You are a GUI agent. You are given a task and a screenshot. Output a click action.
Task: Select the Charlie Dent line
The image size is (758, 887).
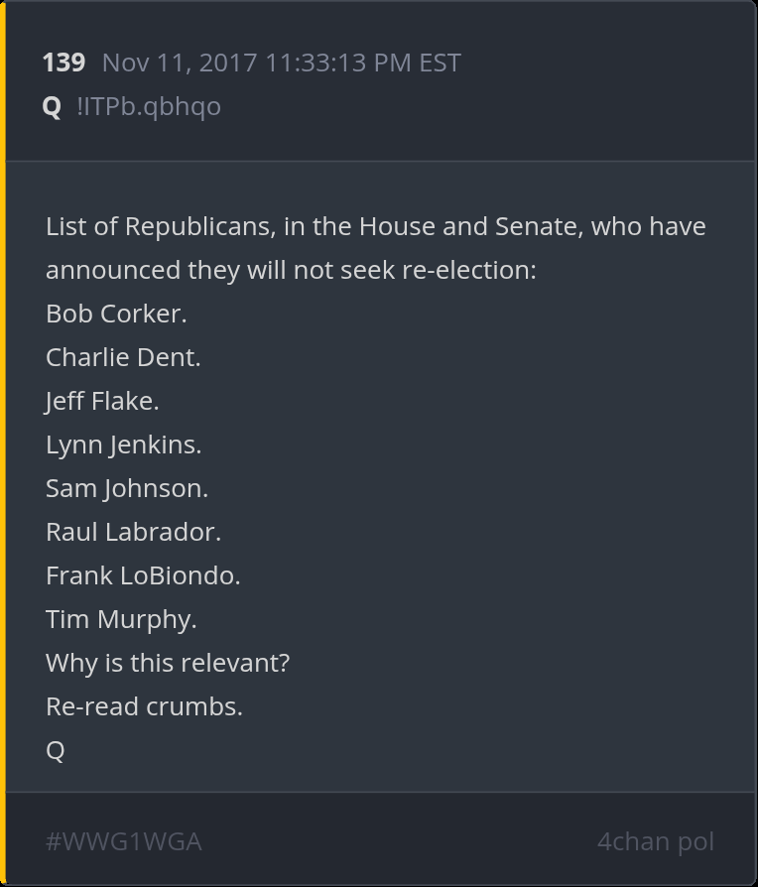pos(123,357)
